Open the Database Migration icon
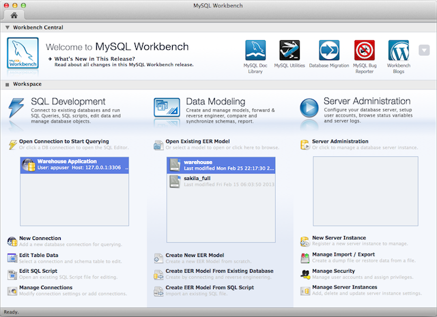 click(x=328, y=51)
